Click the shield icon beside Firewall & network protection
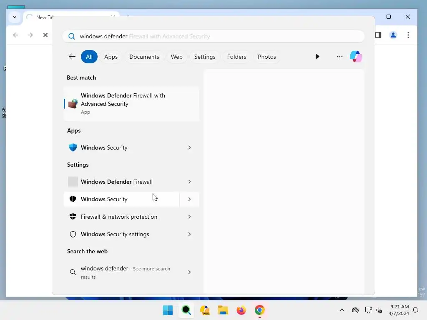Image resolution: width=427 pixels, height=320 pixels. [x=73, y=217]
